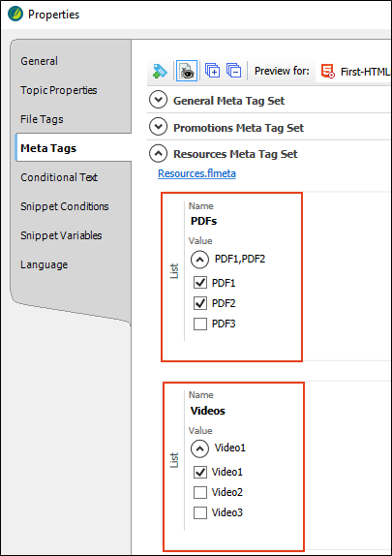Click the expand all icon

tap(212, 71)
